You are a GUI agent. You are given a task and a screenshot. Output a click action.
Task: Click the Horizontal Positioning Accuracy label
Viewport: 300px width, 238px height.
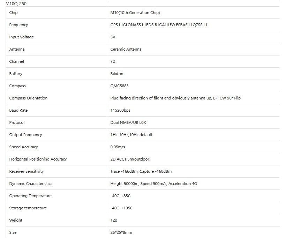(38, 159)
